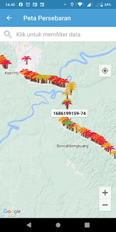Screen dimensions: 116x232
Task: Open the 'Klik untuk memfilter data' filter field
Action: (x=58, y=34)
